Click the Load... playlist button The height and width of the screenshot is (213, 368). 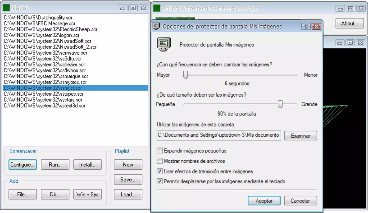(x=128, y=194)
